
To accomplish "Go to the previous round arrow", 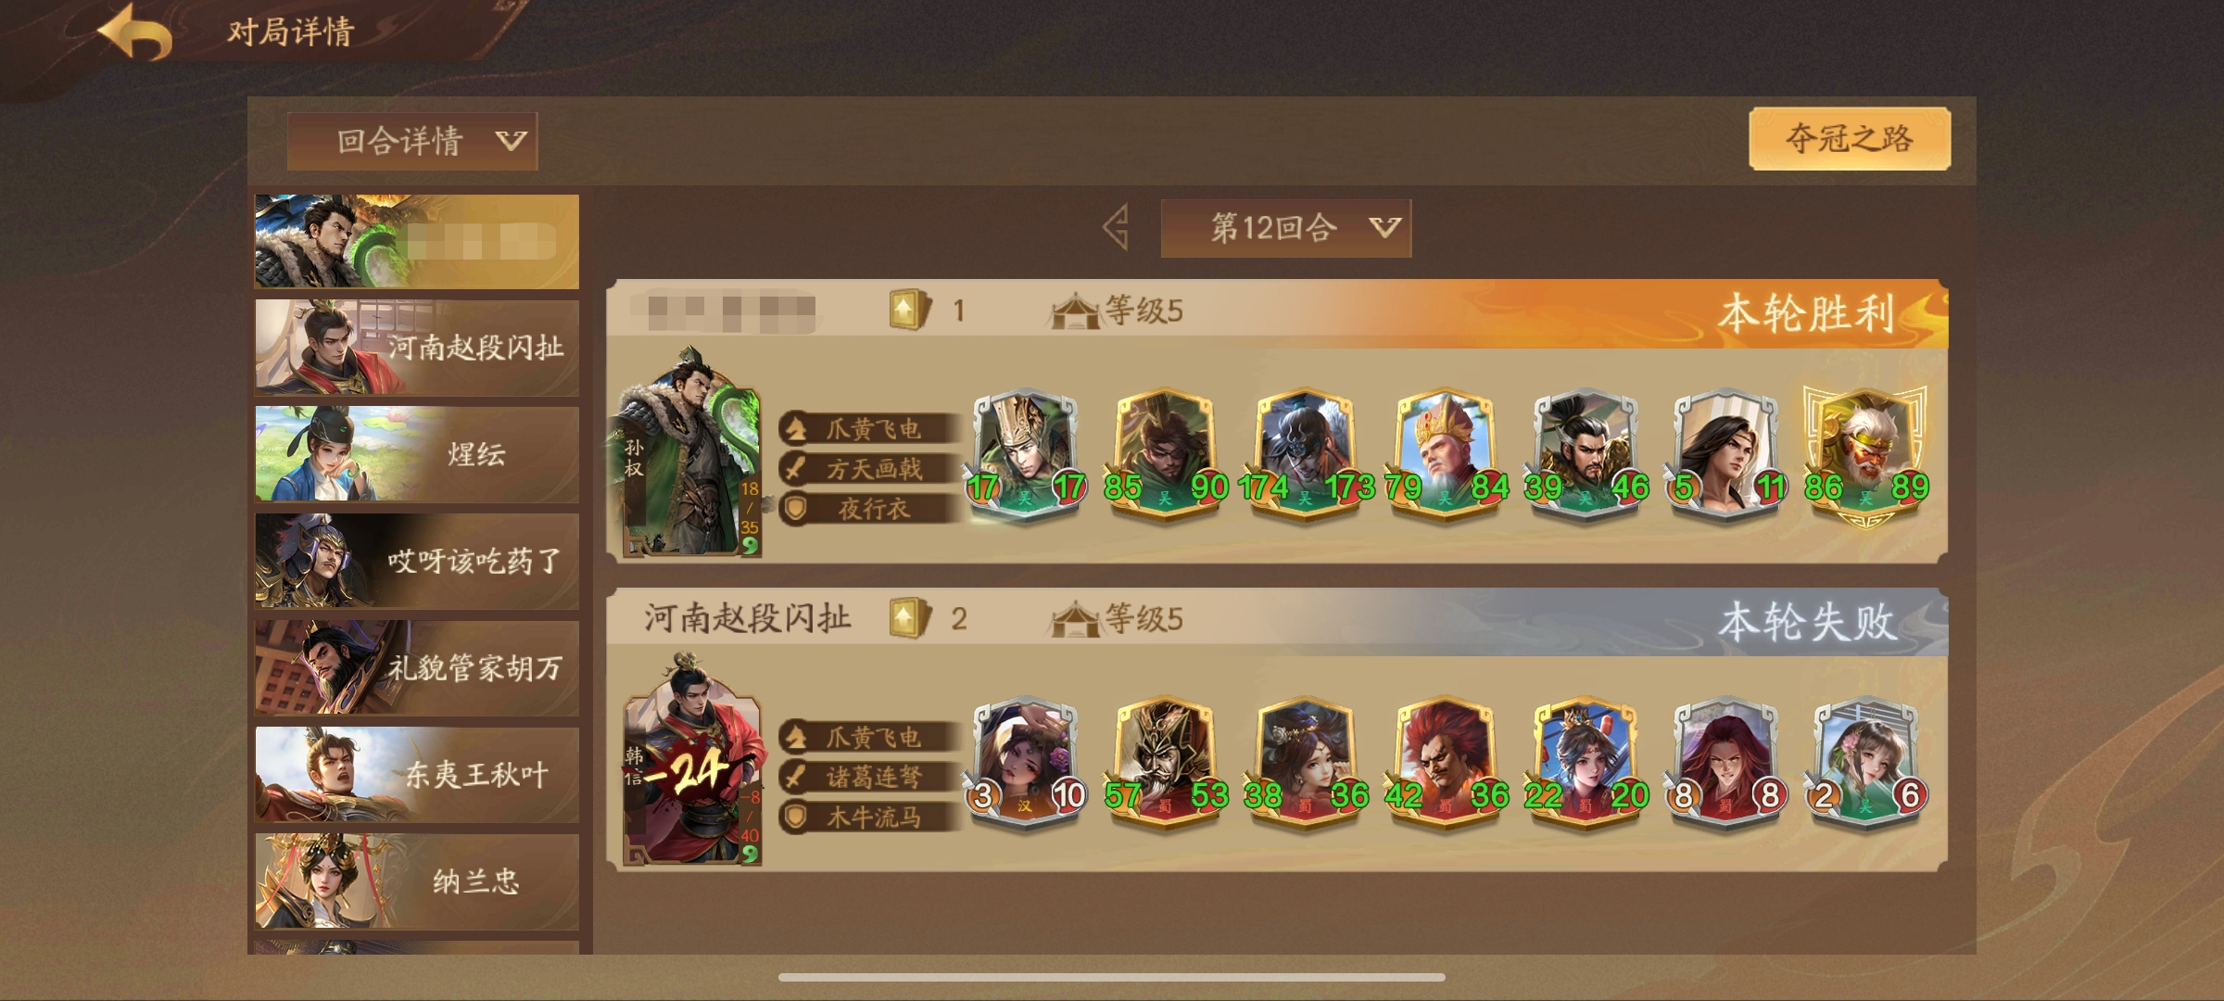I will (x=1116, y=227).
